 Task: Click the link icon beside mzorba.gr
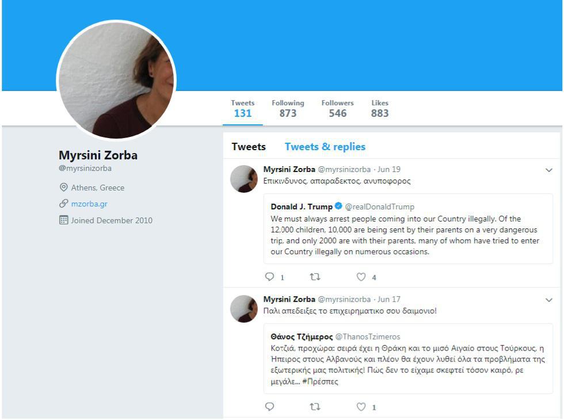(63, 204)
